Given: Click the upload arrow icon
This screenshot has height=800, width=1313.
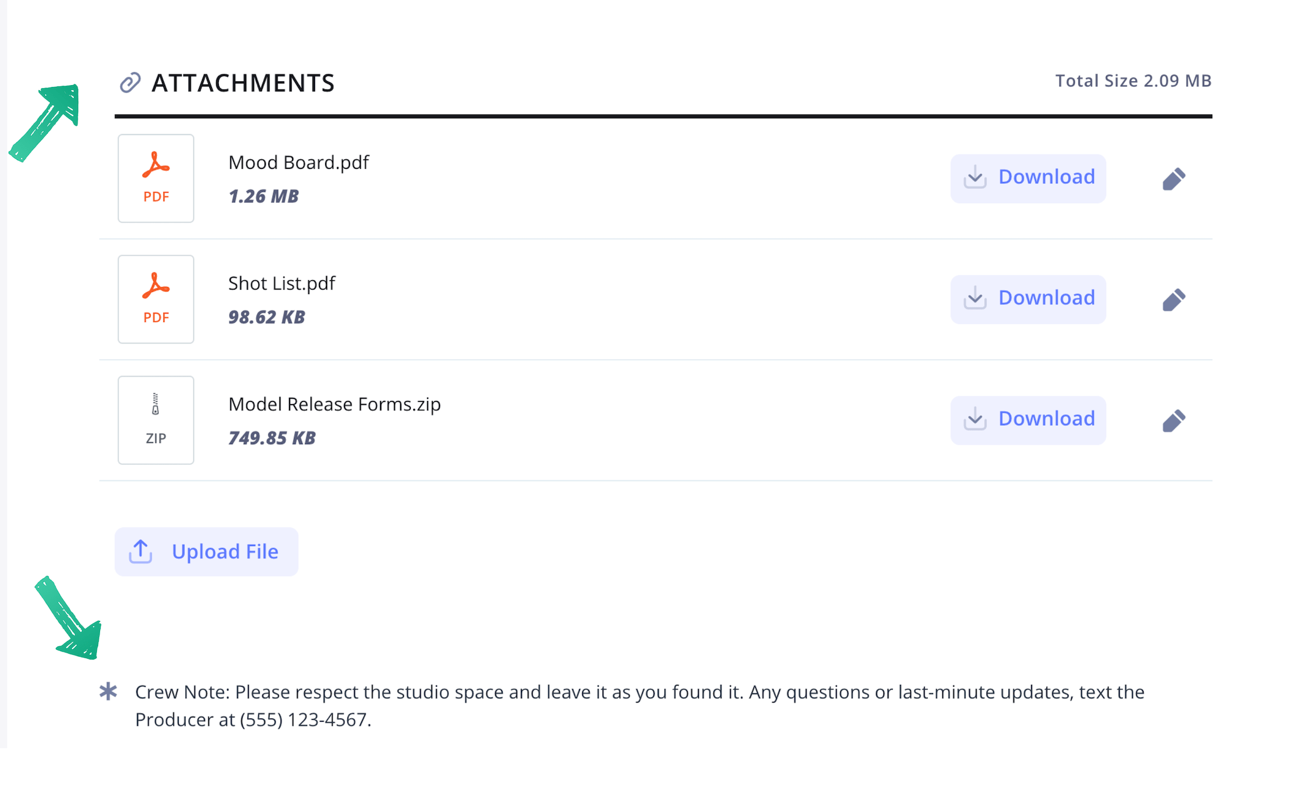Looking at the screenshot, I should tap(141, 552).
